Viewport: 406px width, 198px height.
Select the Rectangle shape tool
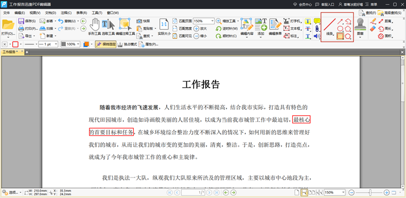(340, 36)
